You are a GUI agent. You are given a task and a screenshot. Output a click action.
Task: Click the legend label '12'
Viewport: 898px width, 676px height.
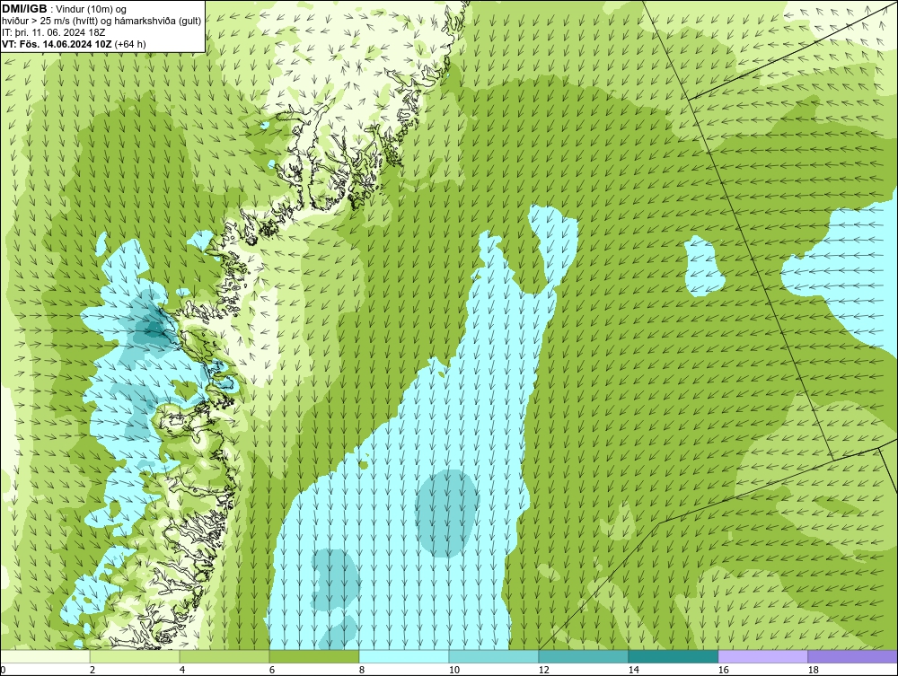click(x=543, y=670)
